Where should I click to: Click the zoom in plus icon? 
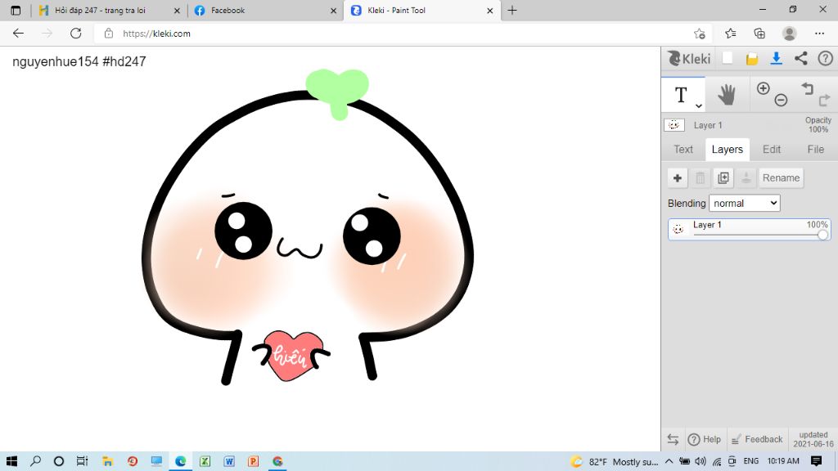pyautogui.click(x=764, y=88)
